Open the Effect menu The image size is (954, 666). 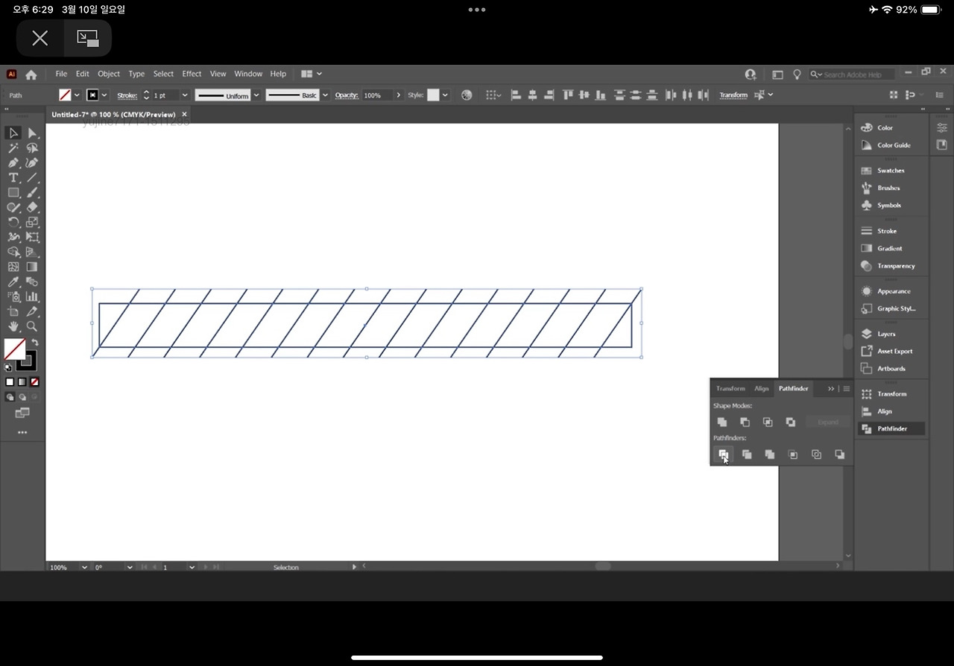[x=192, y=74]
